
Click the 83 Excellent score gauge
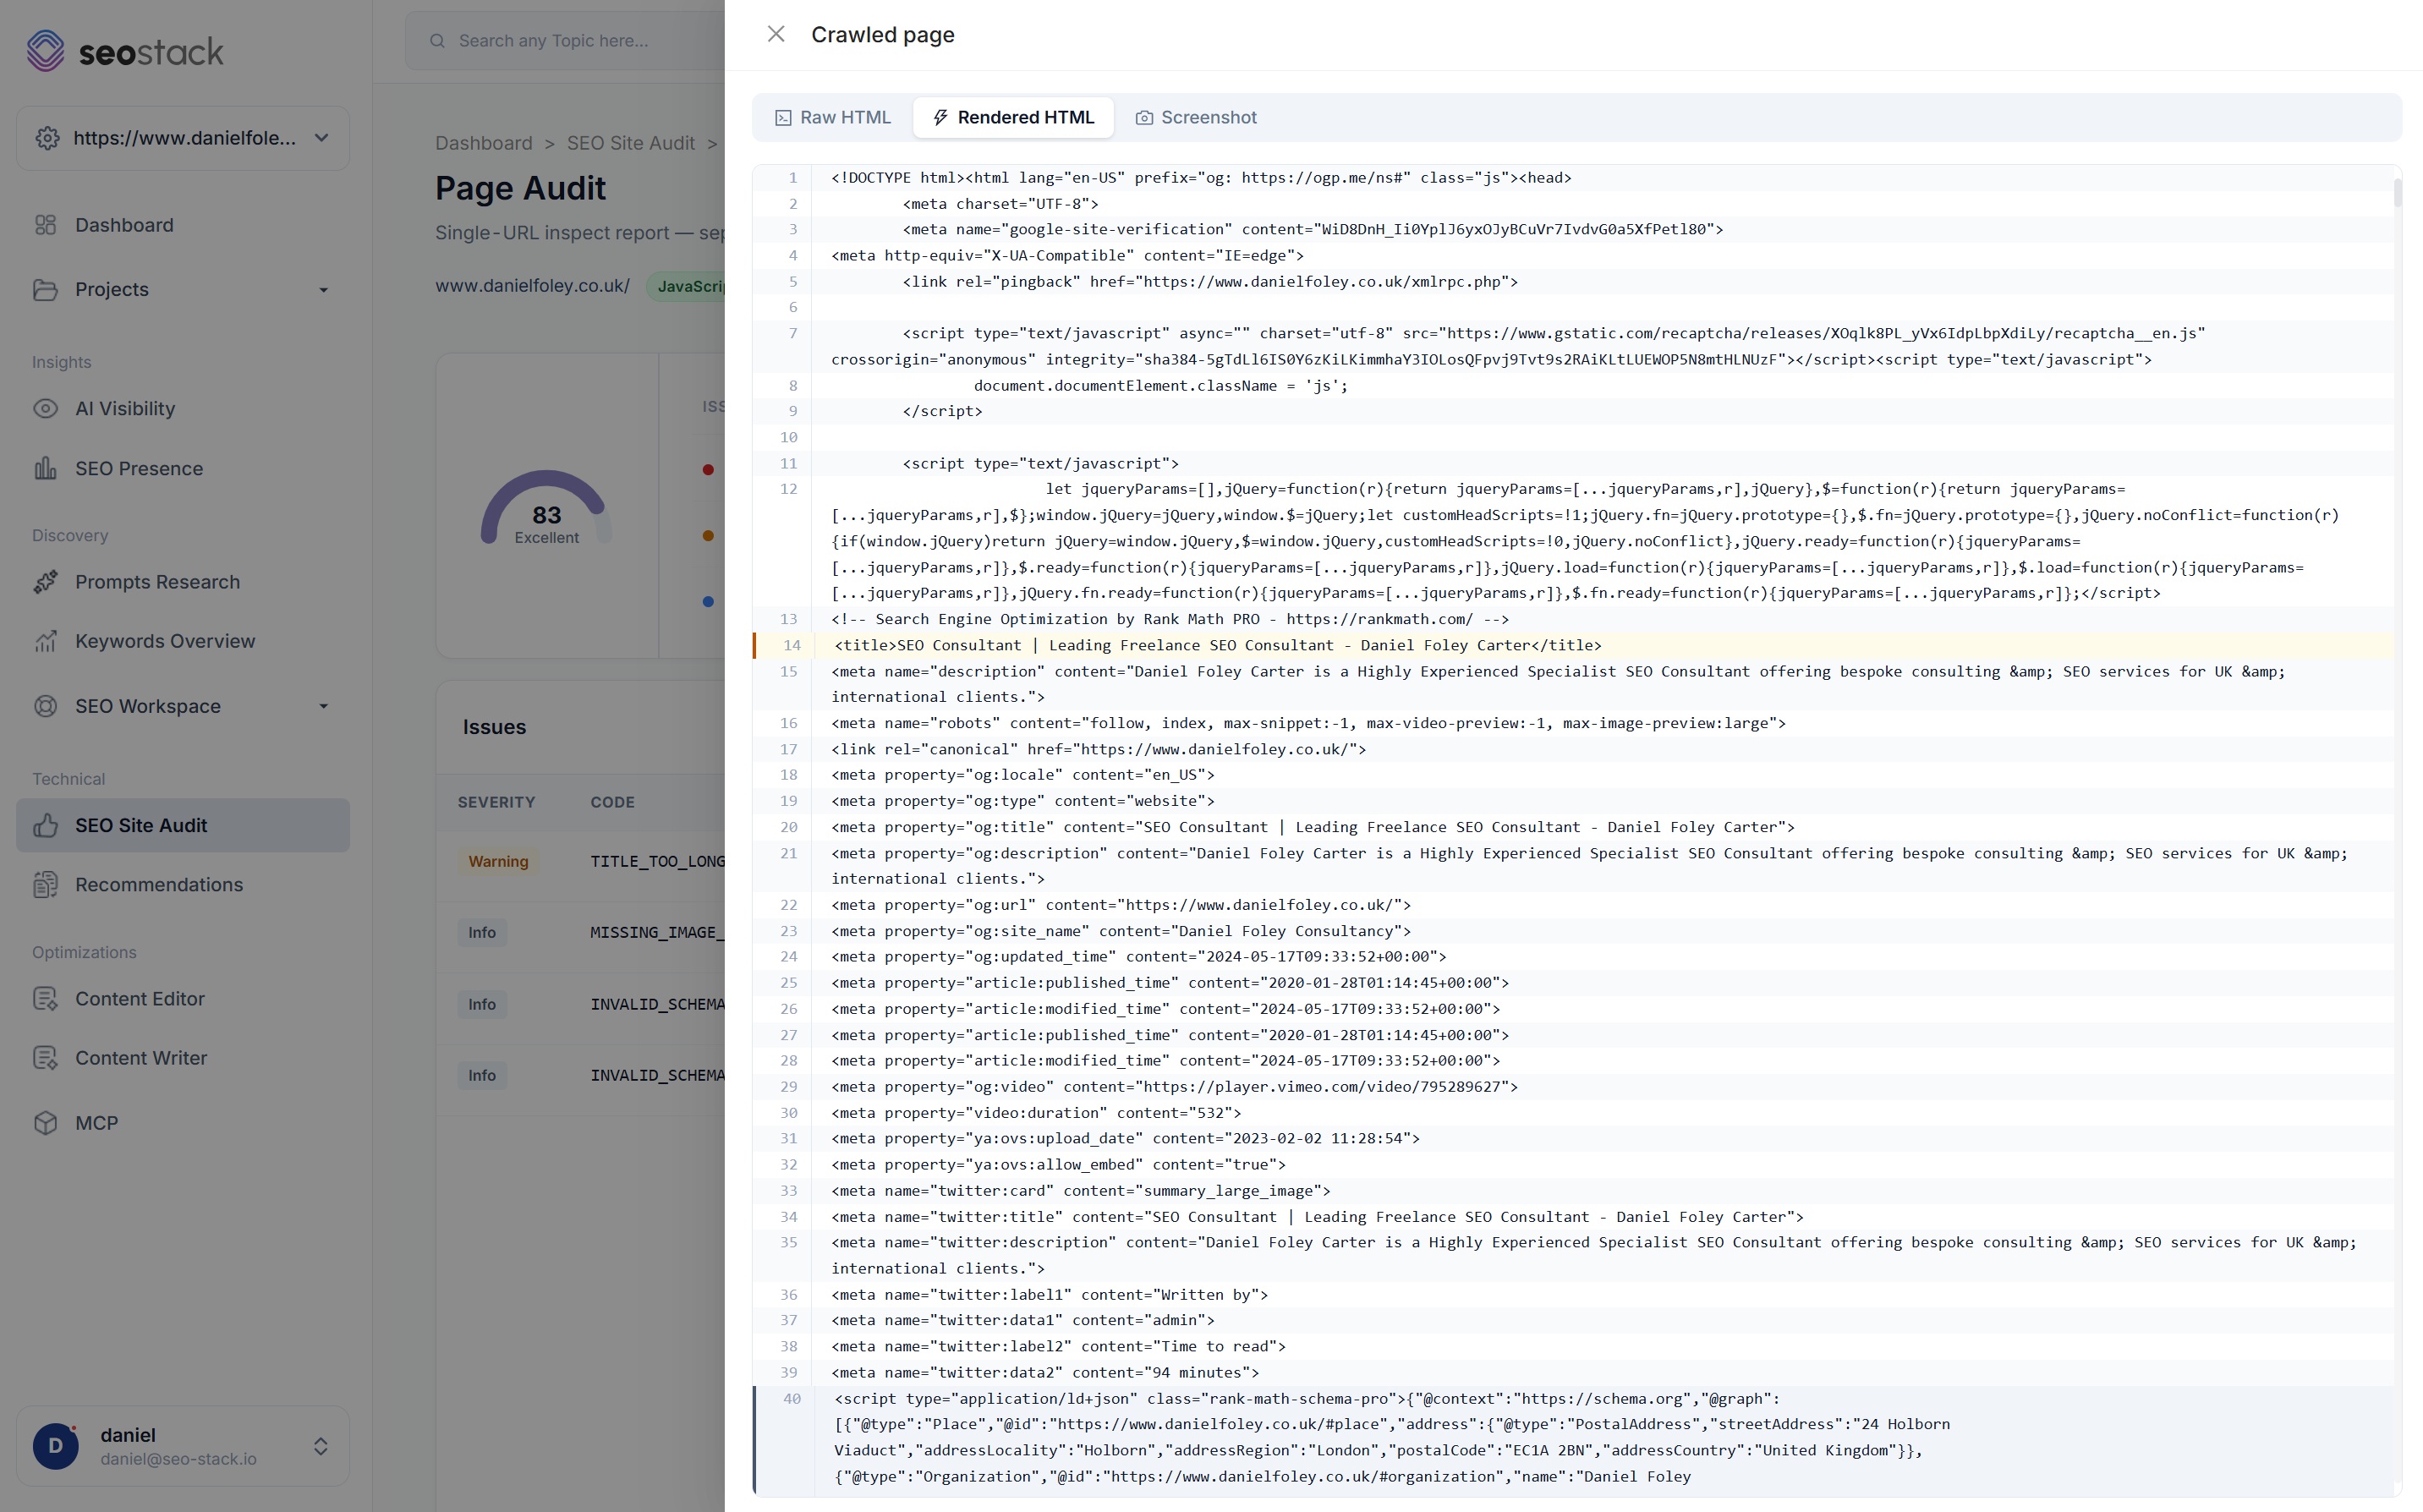coord(546,508)
